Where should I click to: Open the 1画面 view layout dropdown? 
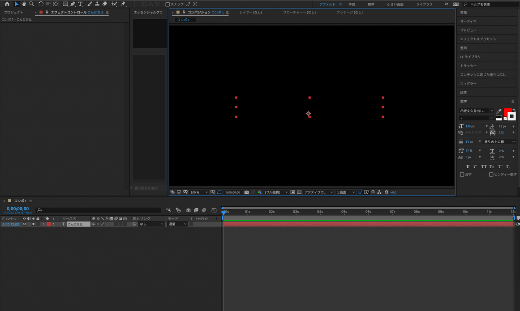coord(346,192)
